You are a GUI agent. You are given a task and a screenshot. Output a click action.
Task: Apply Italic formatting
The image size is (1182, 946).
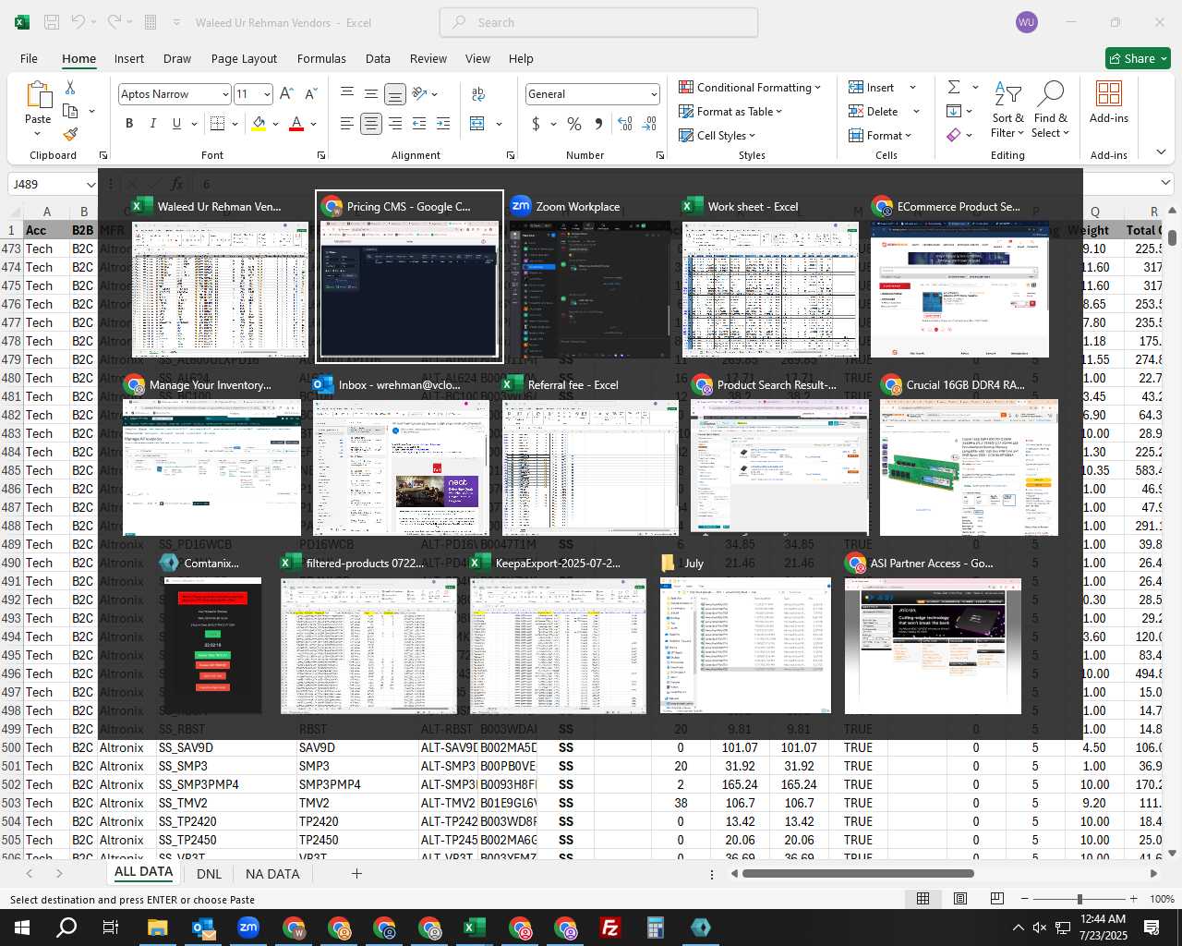click(x=152, y=124)
